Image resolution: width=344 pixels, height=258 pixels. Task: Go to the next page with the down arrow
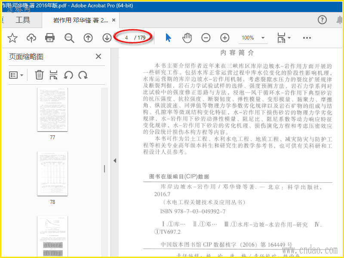pyautogui.click(x=107, y=38)
